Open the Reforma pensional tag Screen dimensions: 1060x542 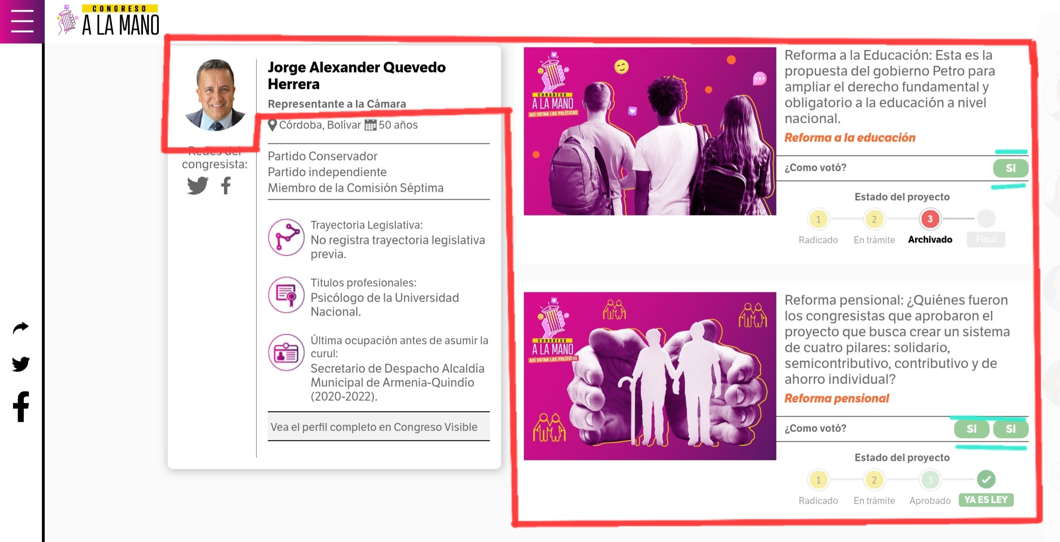(836, 398)
